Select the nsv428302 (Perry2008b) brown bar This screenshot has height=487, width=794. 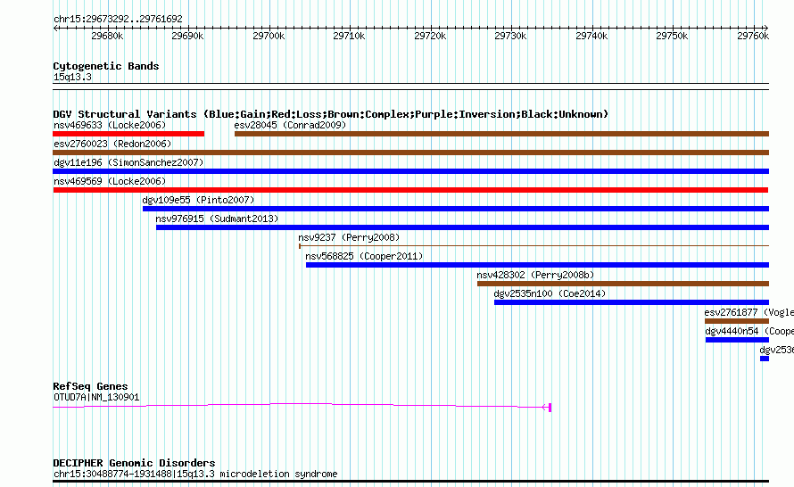click(x=623, y=284)
